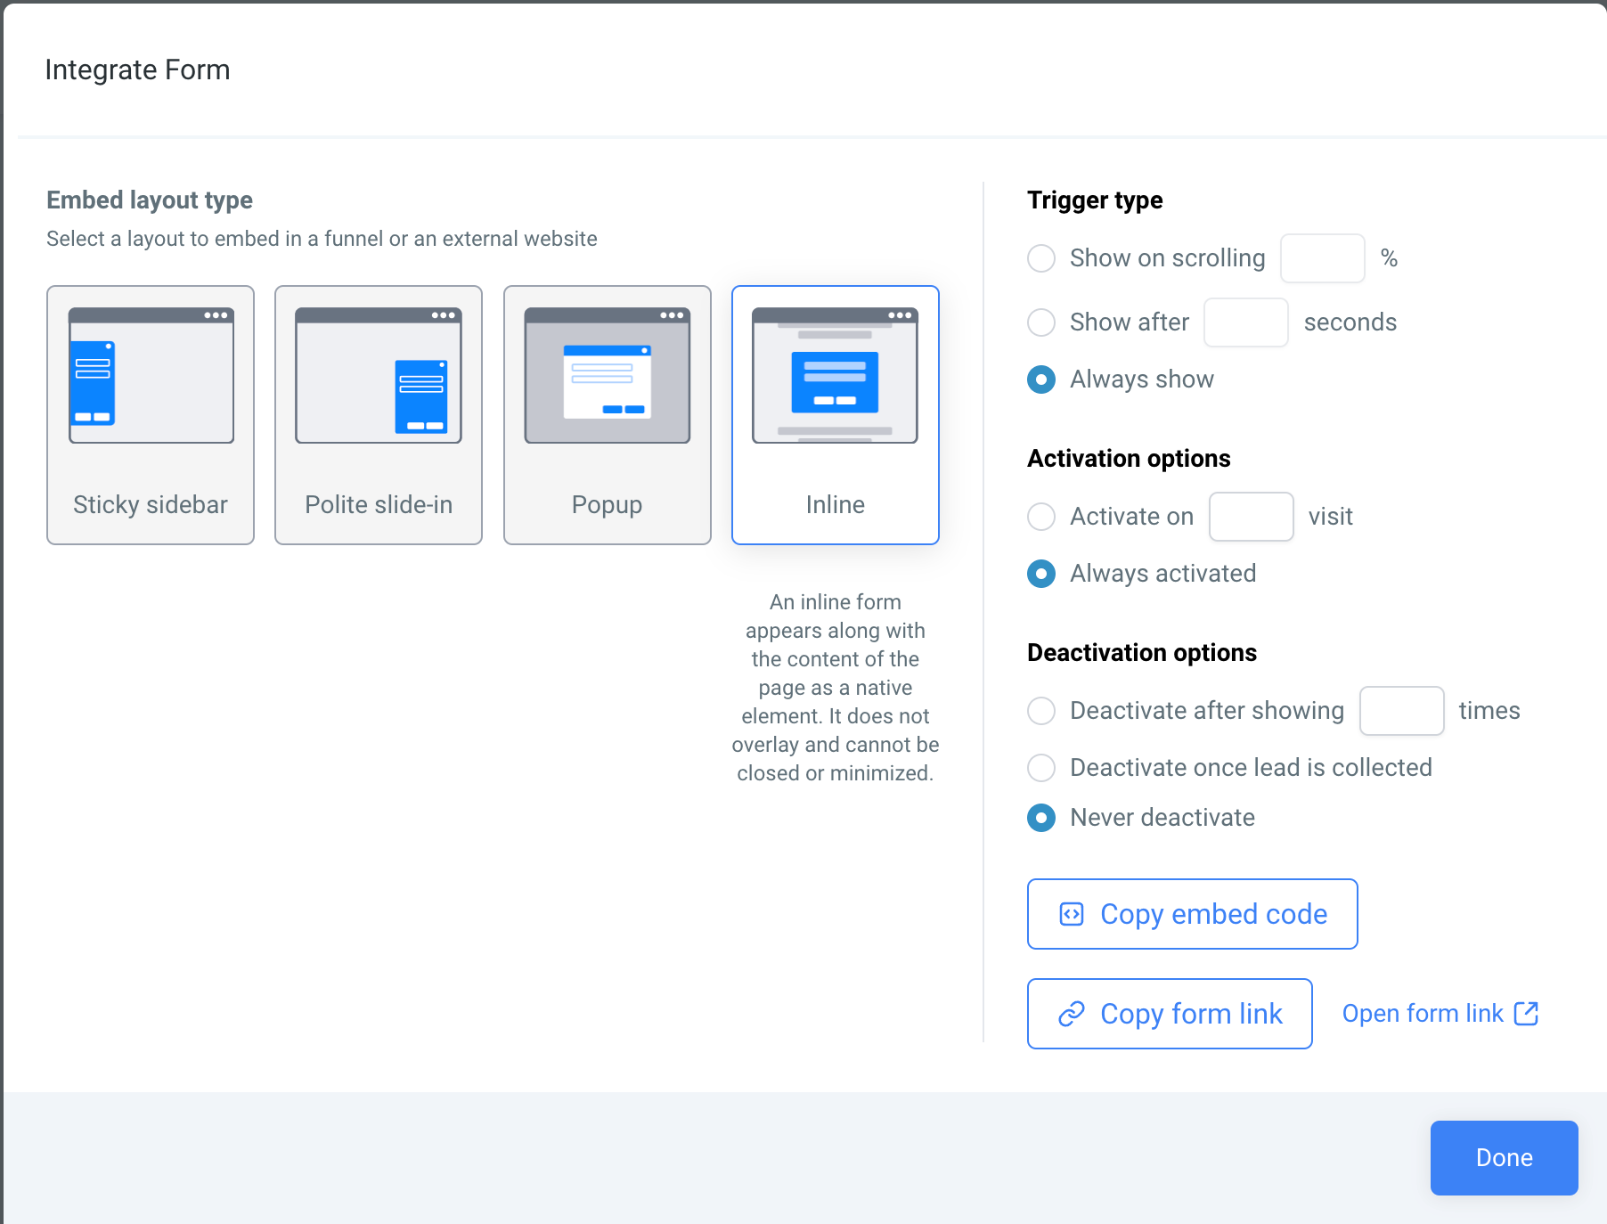Select Always activated option
Image resolution: width=1607 pixels, height=1224 pixels.
tap(1040, 574)
